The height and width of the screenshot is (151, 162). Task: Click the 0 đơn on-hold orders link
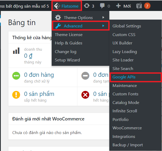point(101,75)
